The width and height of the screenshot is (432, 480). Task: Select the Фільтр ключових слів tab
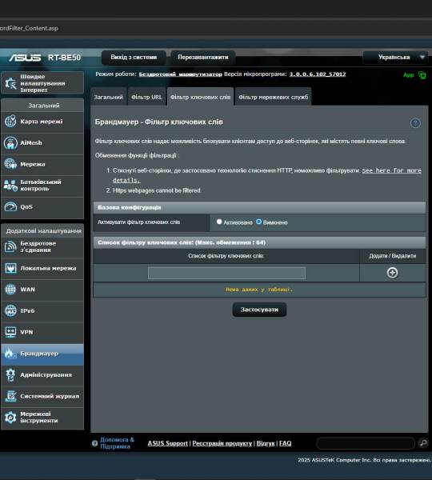point(200,97)
